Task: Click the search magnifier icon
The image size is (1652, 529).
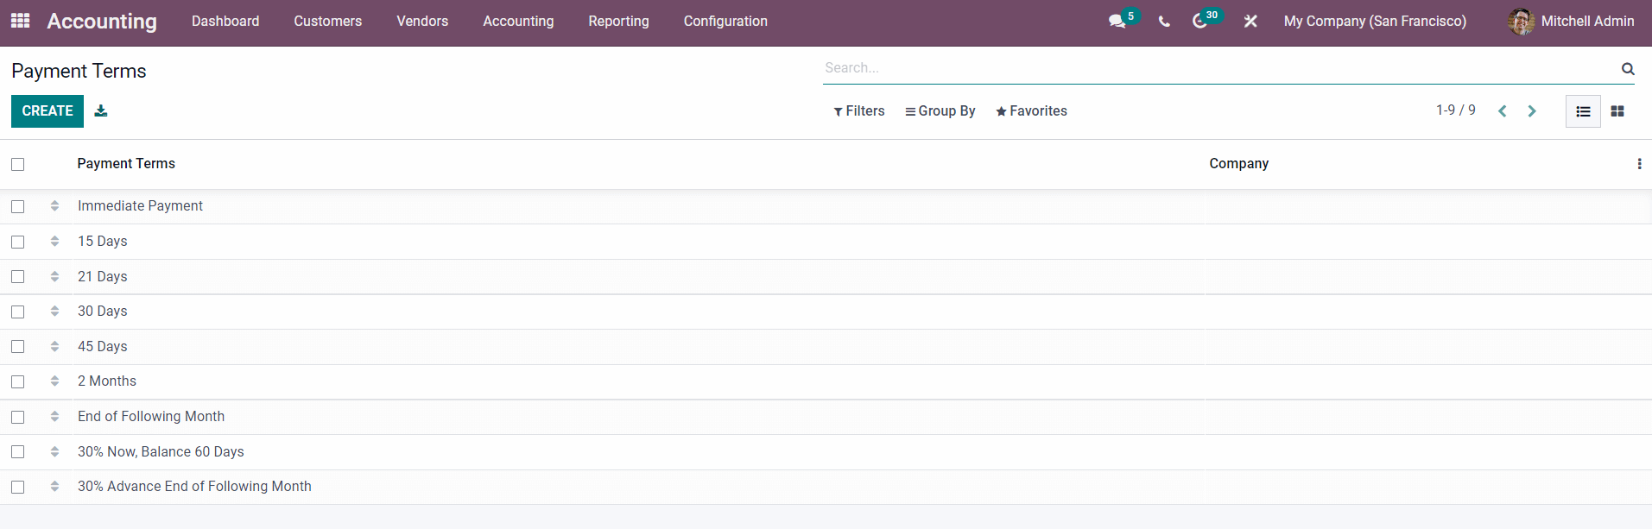Action: point(1628,68)
